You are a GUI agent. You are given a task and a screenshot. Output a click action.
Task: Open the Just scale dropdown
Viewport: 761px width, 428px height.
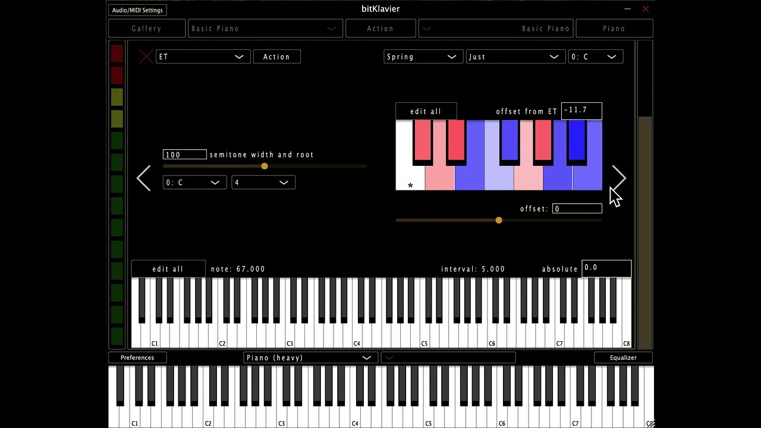click(x=515, y=56)
